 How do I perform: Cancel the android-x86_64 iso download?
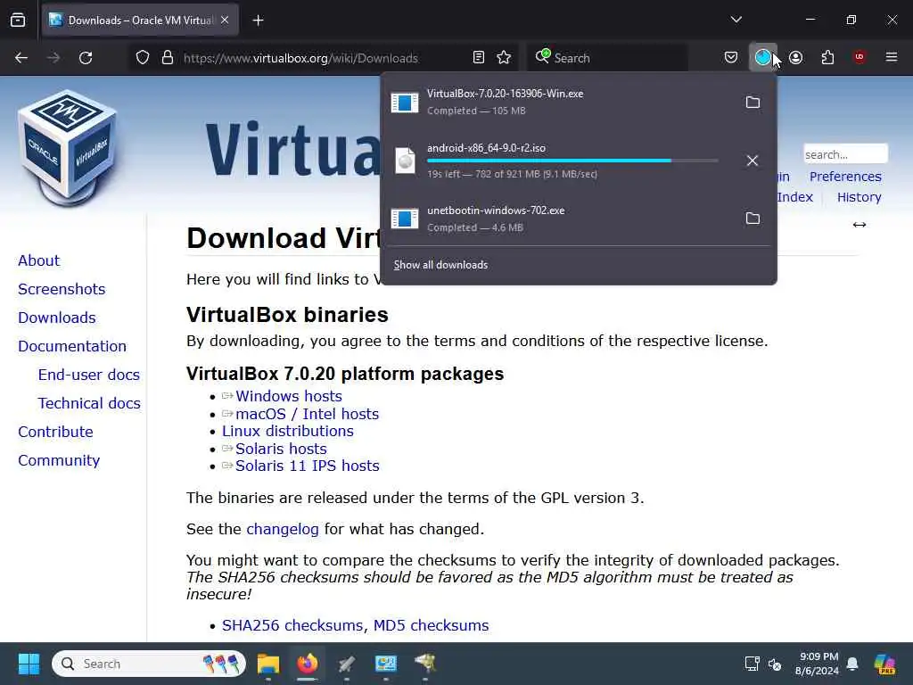[753, 161]
